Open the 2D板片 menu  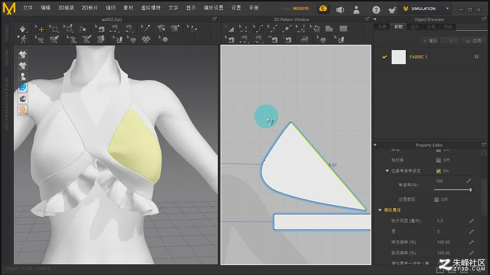coord(90,8)
